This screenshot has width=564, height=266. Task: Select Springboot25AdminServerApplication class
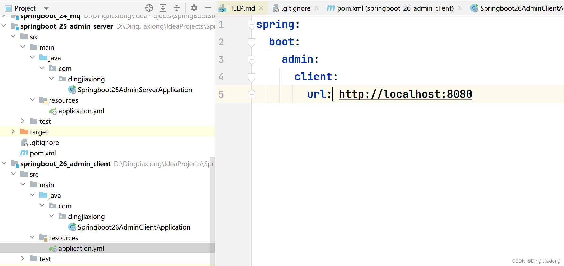point(135,90)
